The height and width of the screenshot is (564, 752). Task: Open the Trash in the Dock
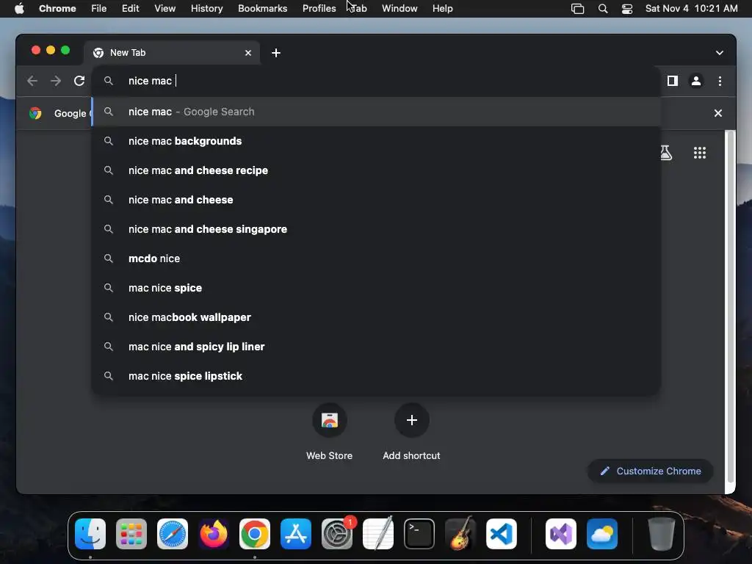tap(662, 534)
